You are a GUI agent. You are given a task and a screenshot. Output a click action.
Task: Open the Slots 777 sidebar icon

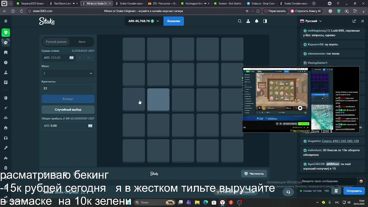[5, 118]
